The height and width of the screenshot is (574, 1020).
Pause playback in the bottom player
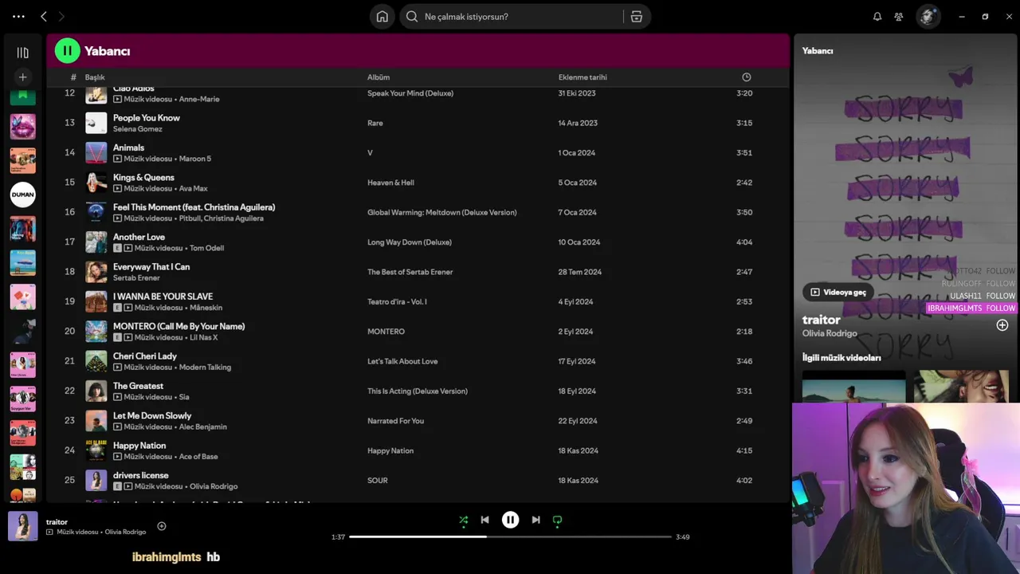(511, 520)
